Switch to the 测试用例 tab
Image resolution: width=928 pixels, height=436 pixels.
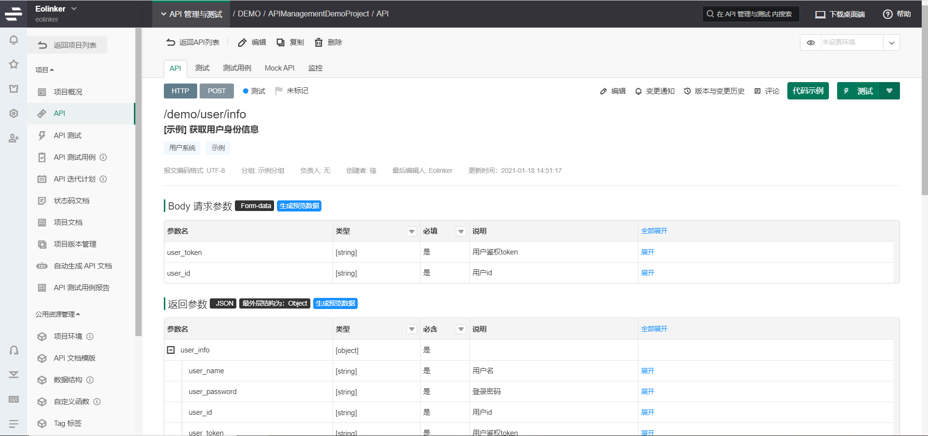tap(237, 68)
